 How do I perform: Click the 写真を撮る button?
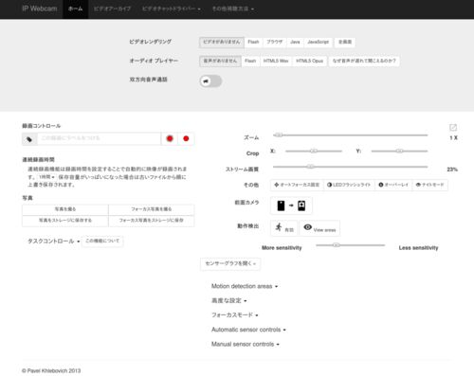click(x=65, y=209)
